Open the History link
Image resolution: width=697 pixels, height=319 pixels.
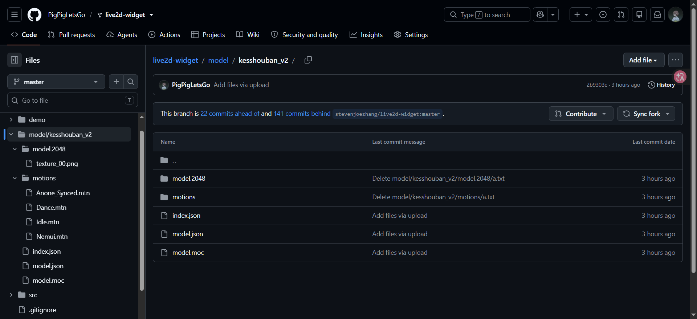point(661,85)
